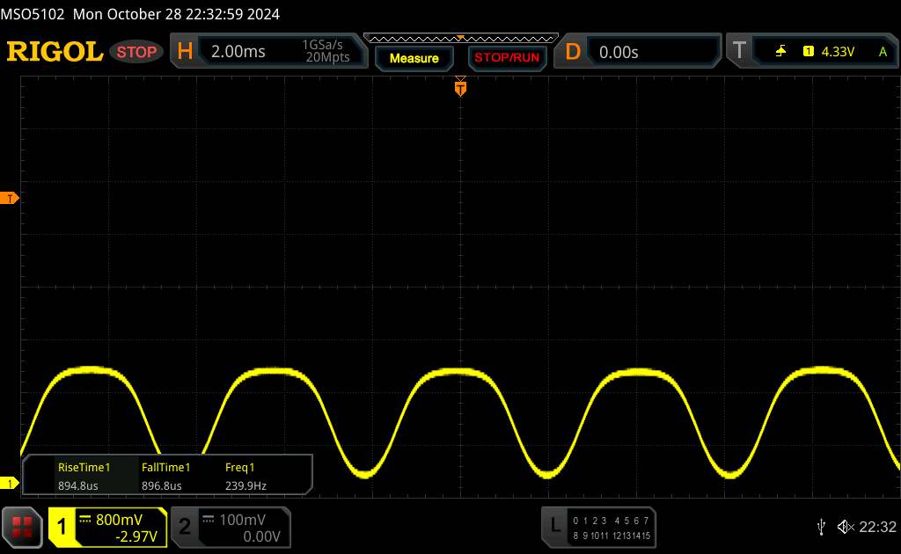Open the delay D settings
The image size is (901, 554).
[572, 52]
